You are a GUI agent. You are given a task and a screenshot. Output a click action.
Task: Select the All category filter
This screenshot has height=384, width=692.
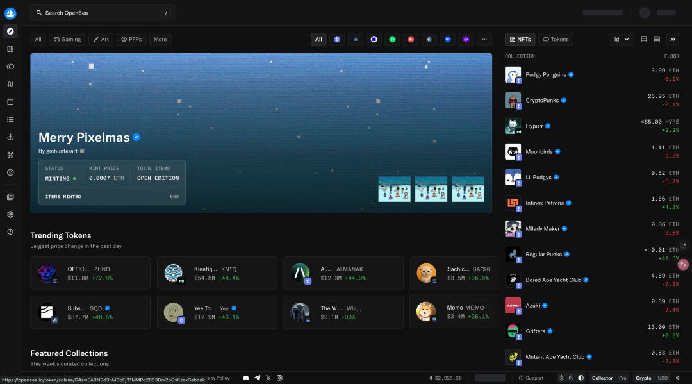(38, 39)
